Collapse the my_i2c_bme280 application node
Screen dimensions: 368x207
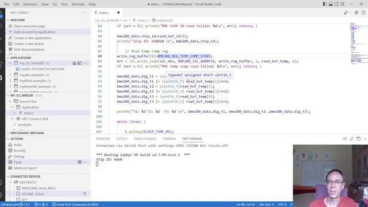click(x=10, y=63)
